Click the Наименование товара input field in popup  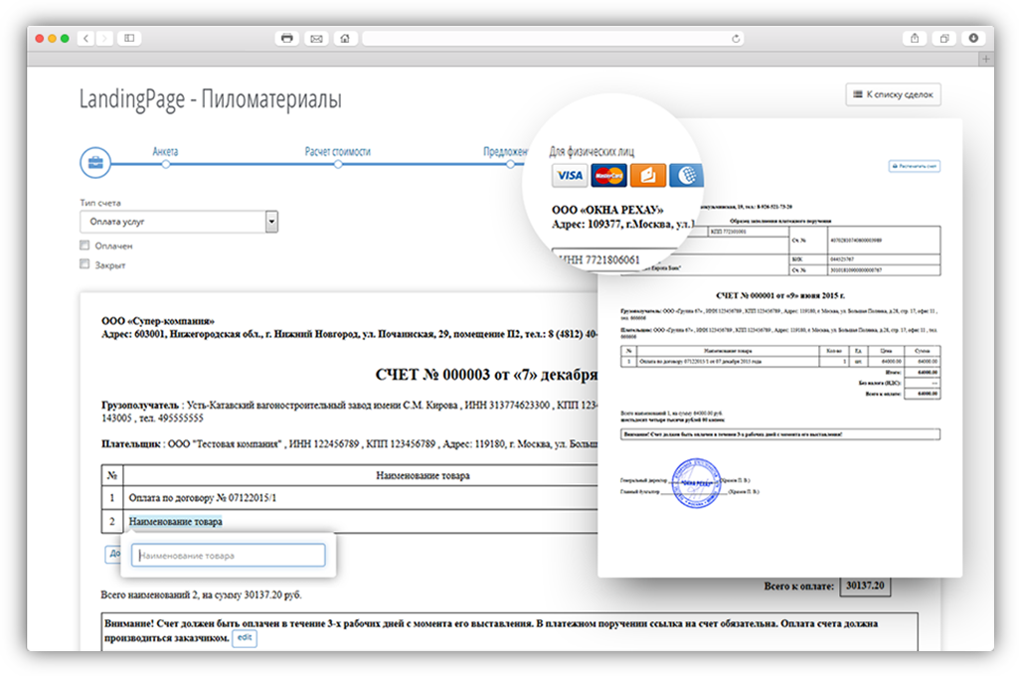pos(228,555)
